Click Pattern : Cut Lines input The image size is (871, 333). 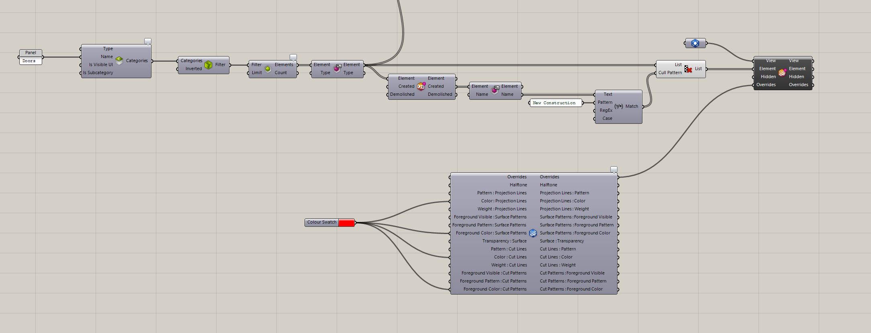509,249
